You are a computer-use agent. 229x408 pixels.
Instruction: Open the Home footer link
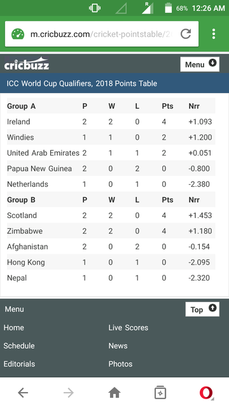click(x=14, y=328)
